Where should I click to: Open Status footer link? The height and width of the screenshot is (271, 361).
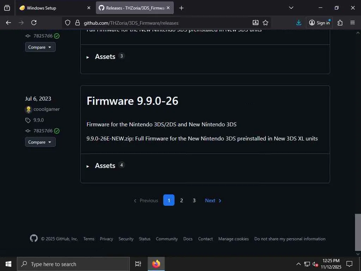pos(145,239)
